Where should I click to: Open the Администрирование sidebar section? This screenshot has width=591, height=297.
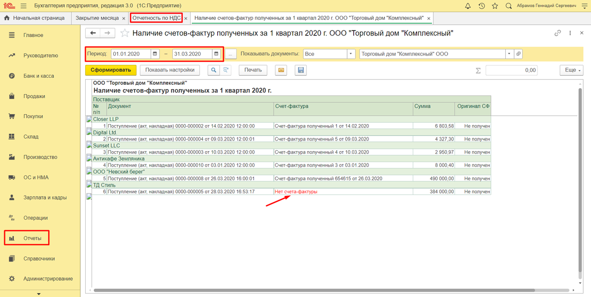coord(48,279)
